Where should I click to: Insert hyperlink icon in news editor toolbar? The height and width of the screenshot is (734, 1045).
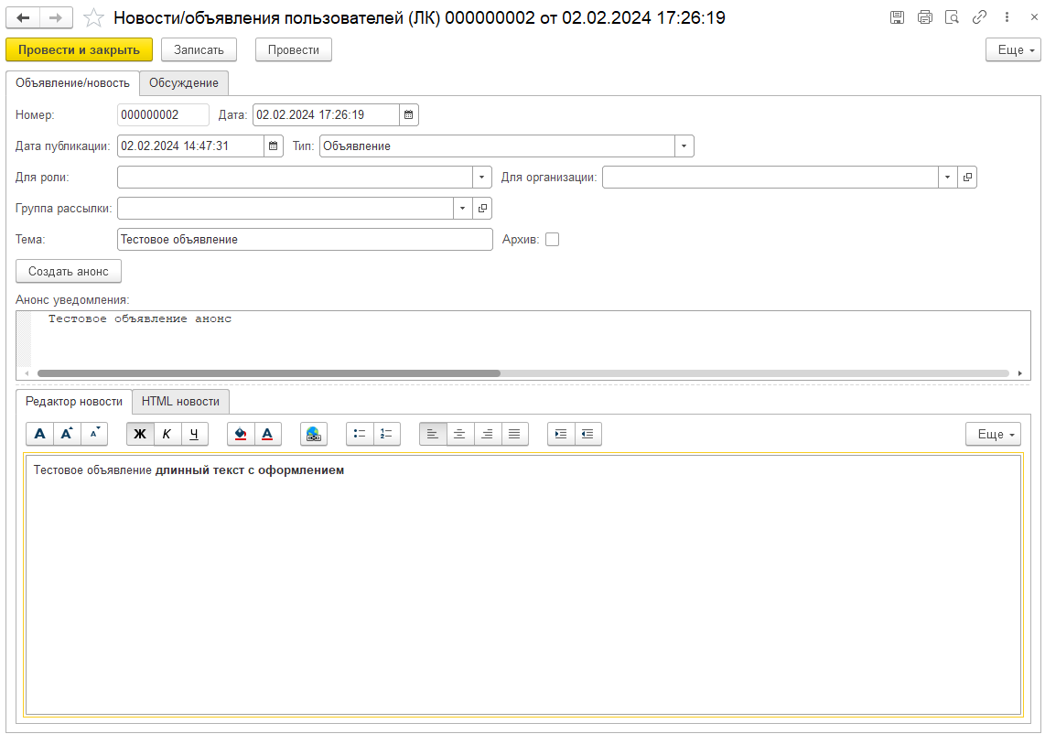314,434
